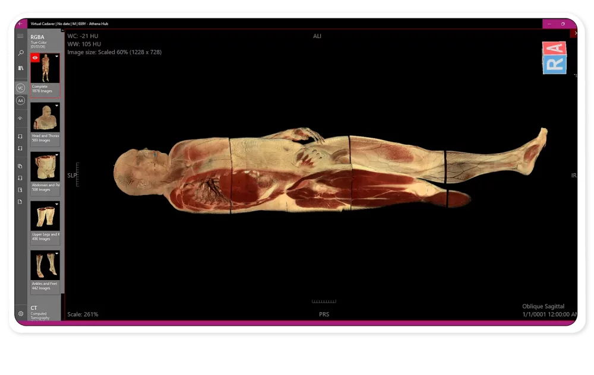This screenshot has width=594, height=375.
Task: Select the VC circular sidebar button
Action: (x=20, y=88)
